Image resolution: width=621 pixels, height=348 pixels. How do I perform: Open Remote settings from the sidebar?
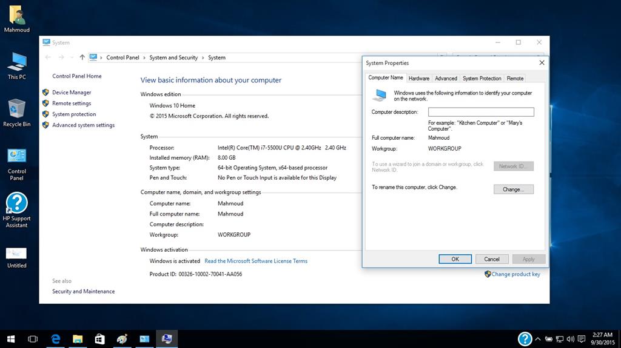[x=72, y=103]
